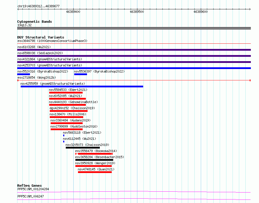The height and width of the screenshot is (203, 259).
Task: Select nsv3205073 (Chaisson2019) label
Action: pos(87,145)
